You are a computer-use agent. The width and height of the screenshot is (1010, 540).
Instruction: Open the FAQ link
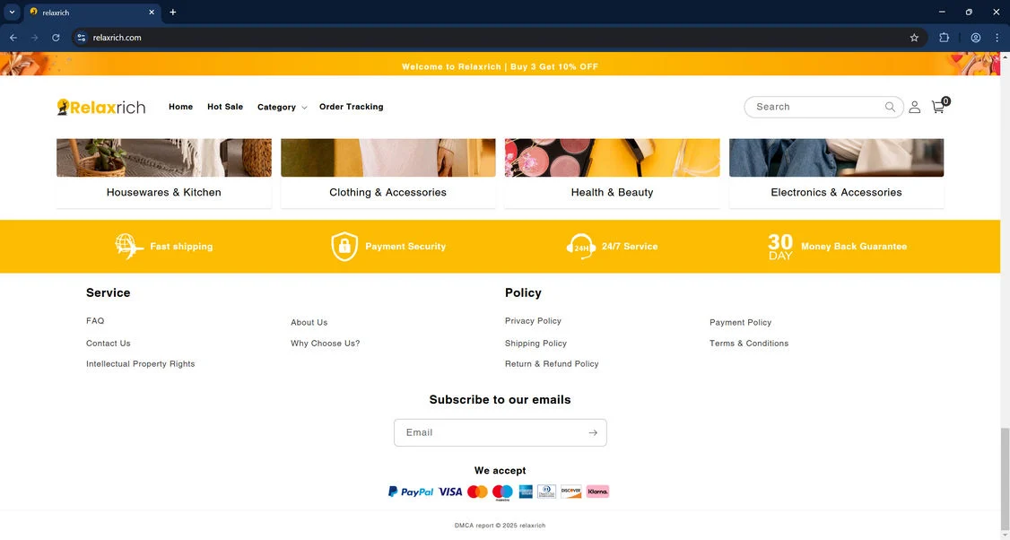tap(95, 320)
